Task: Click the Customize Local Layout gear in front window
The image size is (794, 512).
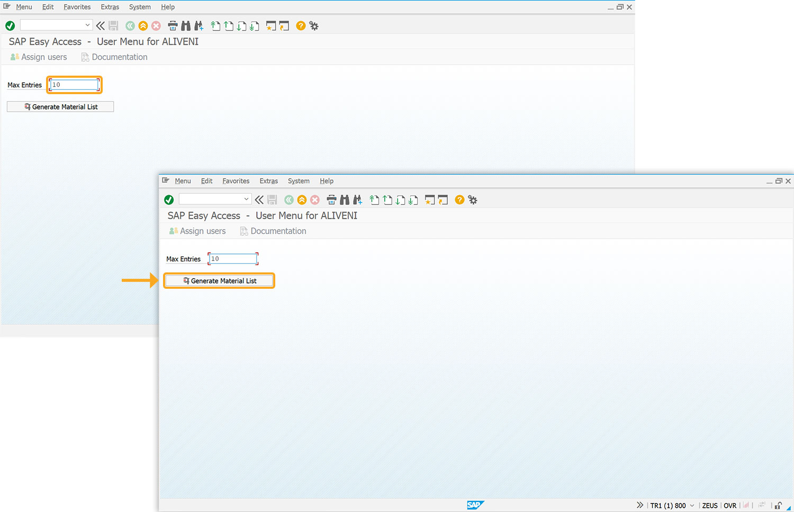Action: point(473,200)
